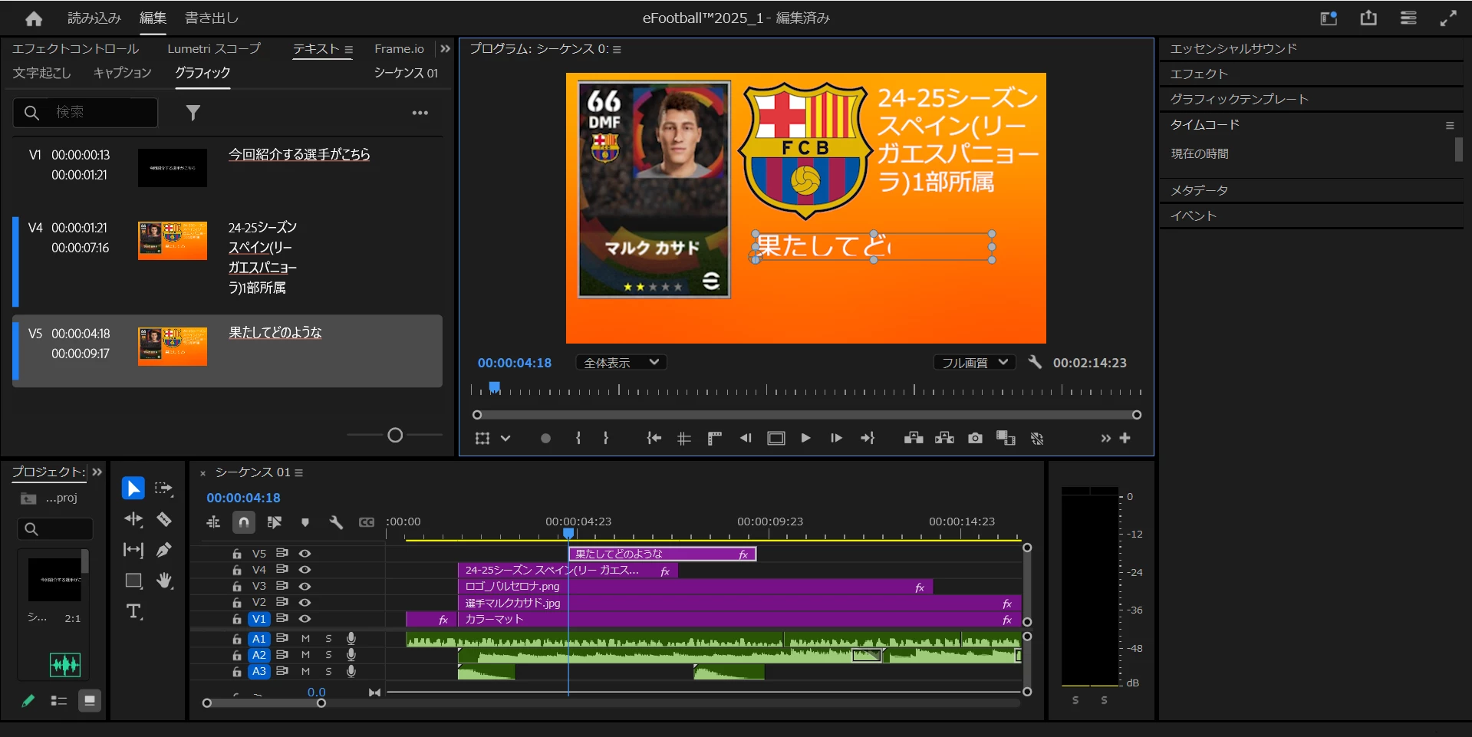Click the Text panel search field
The width and height of the screenshot is (1472, 737).
click(85, 112)
